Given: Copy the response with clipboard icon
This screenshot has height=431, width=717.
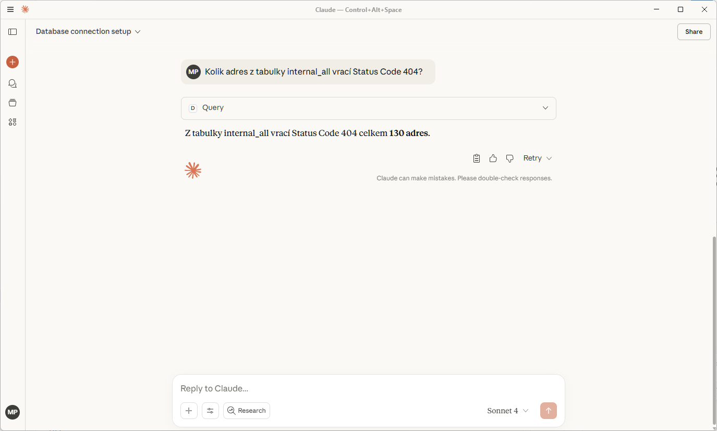Looking at the screenshot, I should click(x=476, y=158).
